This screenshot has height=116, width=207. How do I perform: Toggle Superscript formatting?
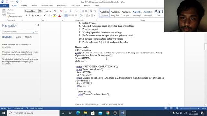(45, 16)
